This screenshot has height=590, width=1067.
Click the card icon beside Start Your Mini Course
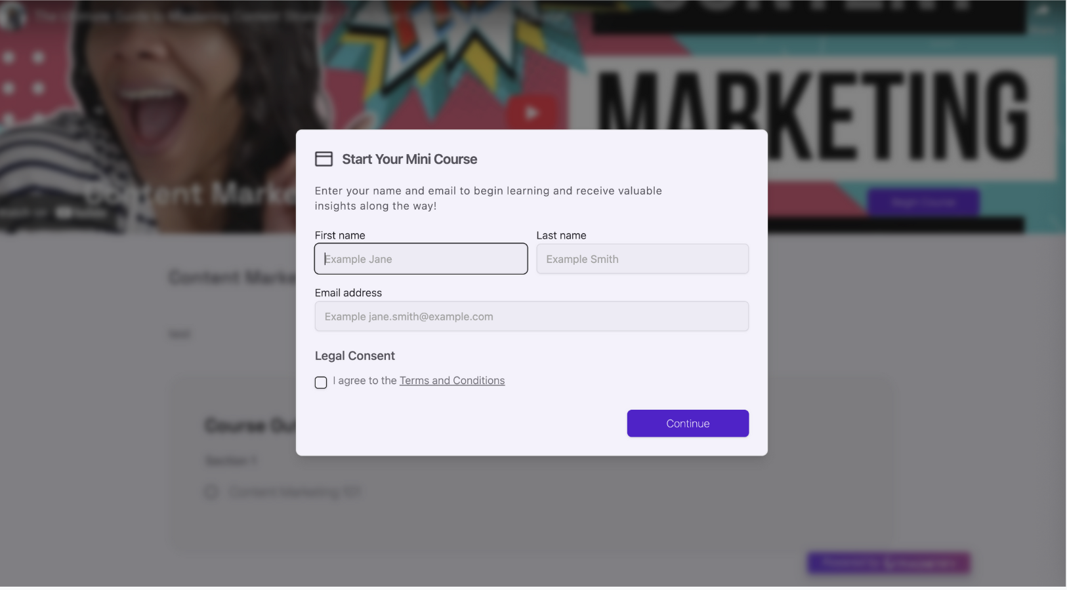pyautogui.click(x=324, y=159)
